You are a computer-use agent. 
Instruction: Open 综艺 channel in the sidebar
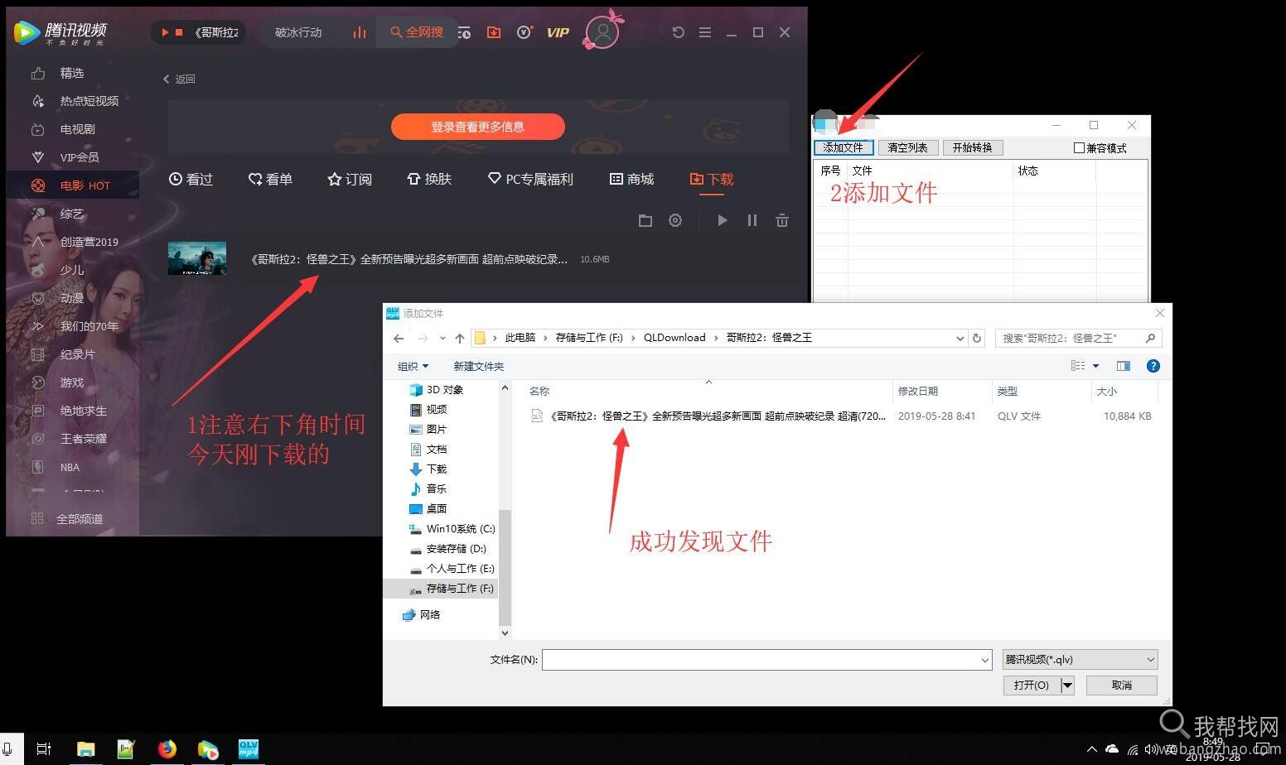[x=72, y=214]
